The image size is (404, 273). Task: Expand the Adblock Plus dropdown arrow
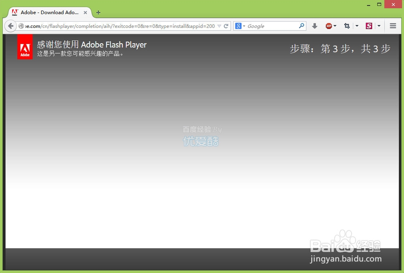pos(335,25)
